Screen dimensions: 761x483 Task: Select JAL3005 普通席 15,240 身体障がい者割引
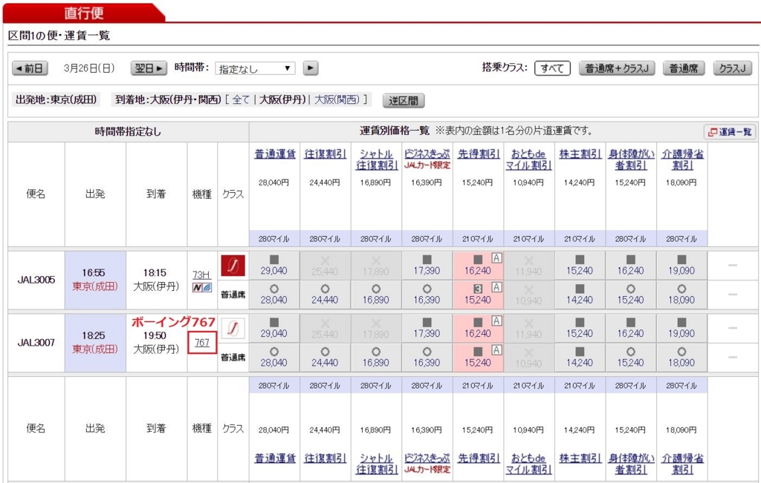click(x=631, y=295)
